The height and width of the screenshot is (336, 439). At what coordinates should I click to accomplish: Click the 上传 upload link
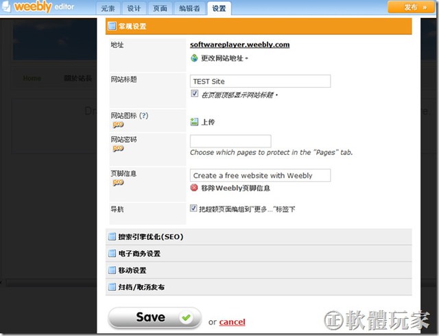tap(208, 122)
